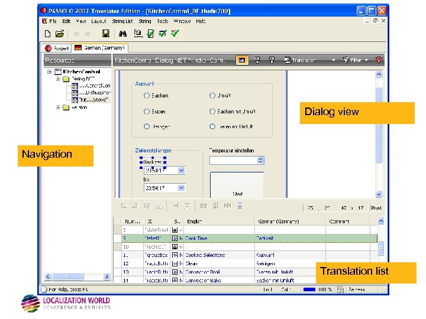
Task: Click the New document toolbar icon
Action: click(47, 34)
